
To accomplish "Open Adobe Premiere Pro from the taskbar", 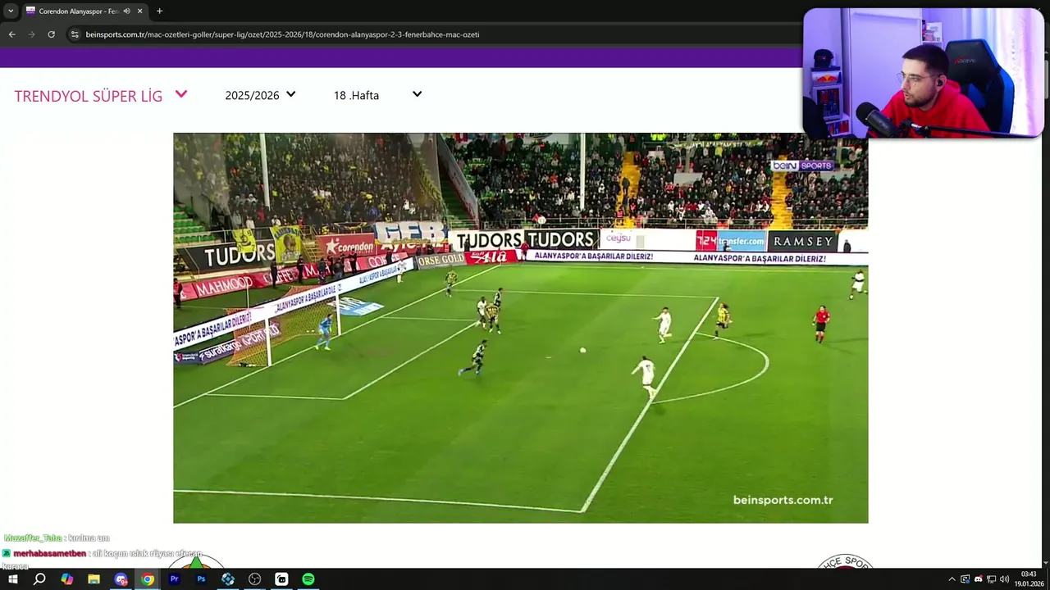I will click(174, 579).
